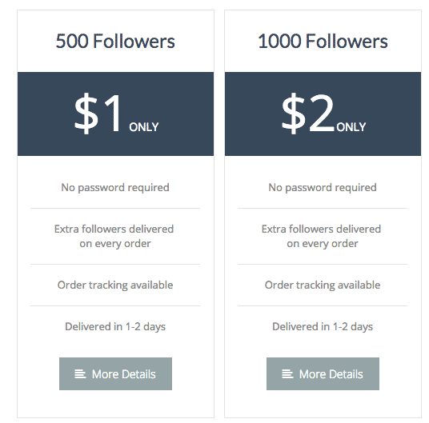The height and width of the screenshot is (423, 429).
Task: Select the 500 Followers heading
Action: click(x=115, y=42)
